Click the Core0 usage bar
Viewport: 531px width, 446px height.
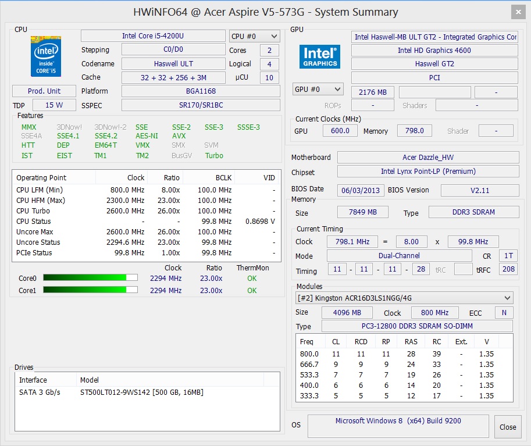point(90,278)
